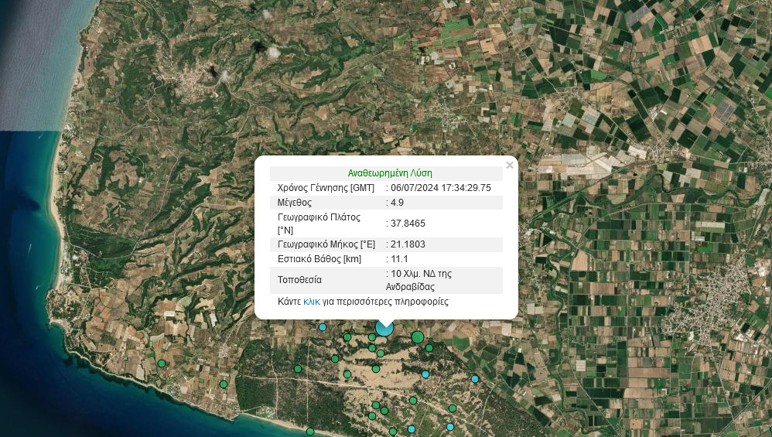Click the large green marker right of the cyan one

point(418,337)
